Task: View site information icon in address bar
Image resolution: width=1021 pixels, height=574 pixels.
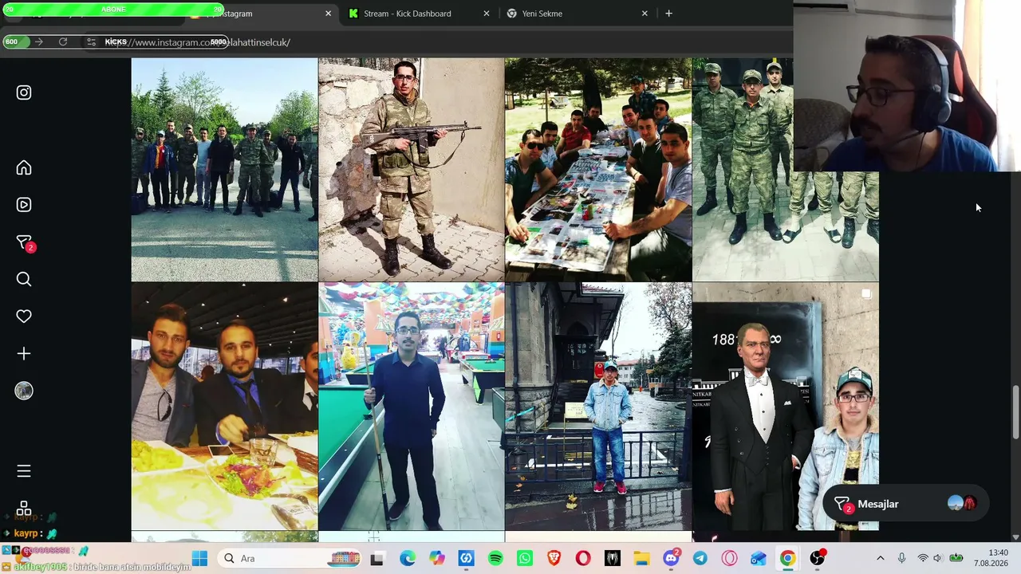Action: pyautogui.click(x=92, y=41)
